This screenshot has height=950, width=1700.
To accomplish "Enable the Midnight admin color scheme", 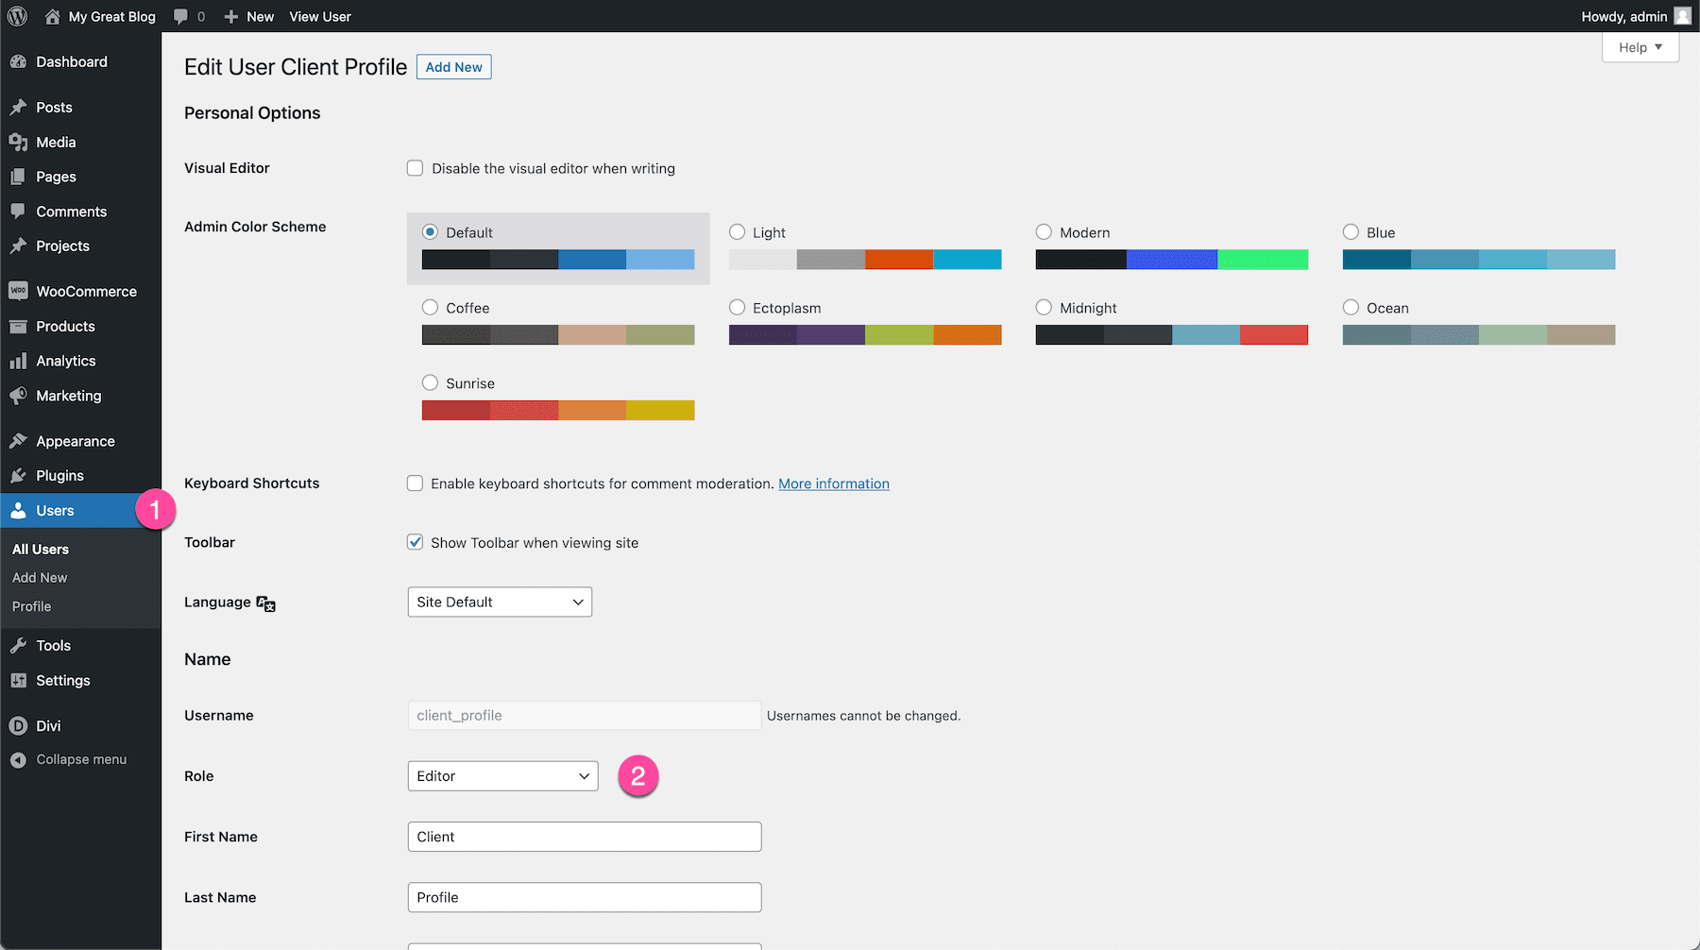I will (1044, 307).
